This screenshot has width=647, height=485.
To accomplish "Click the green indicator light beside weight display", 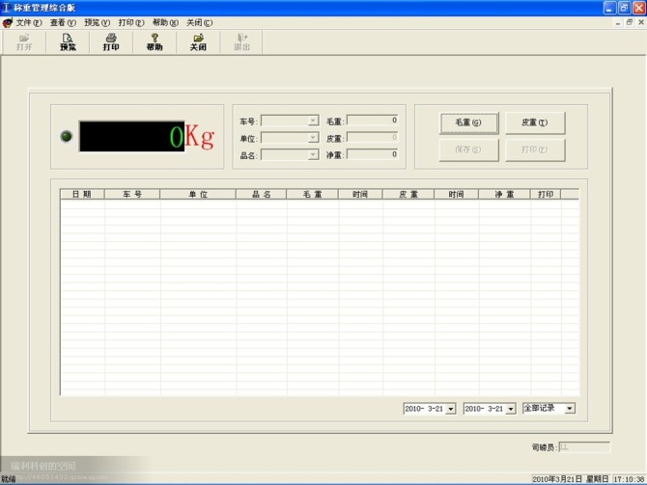I will pos(66,136).
